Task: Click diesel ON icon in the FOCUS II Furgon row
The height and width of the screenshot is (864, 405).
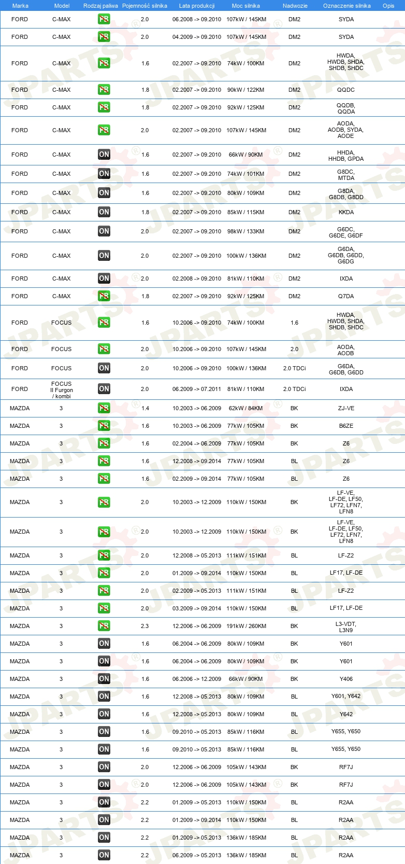Action: [x=104, y=389]
